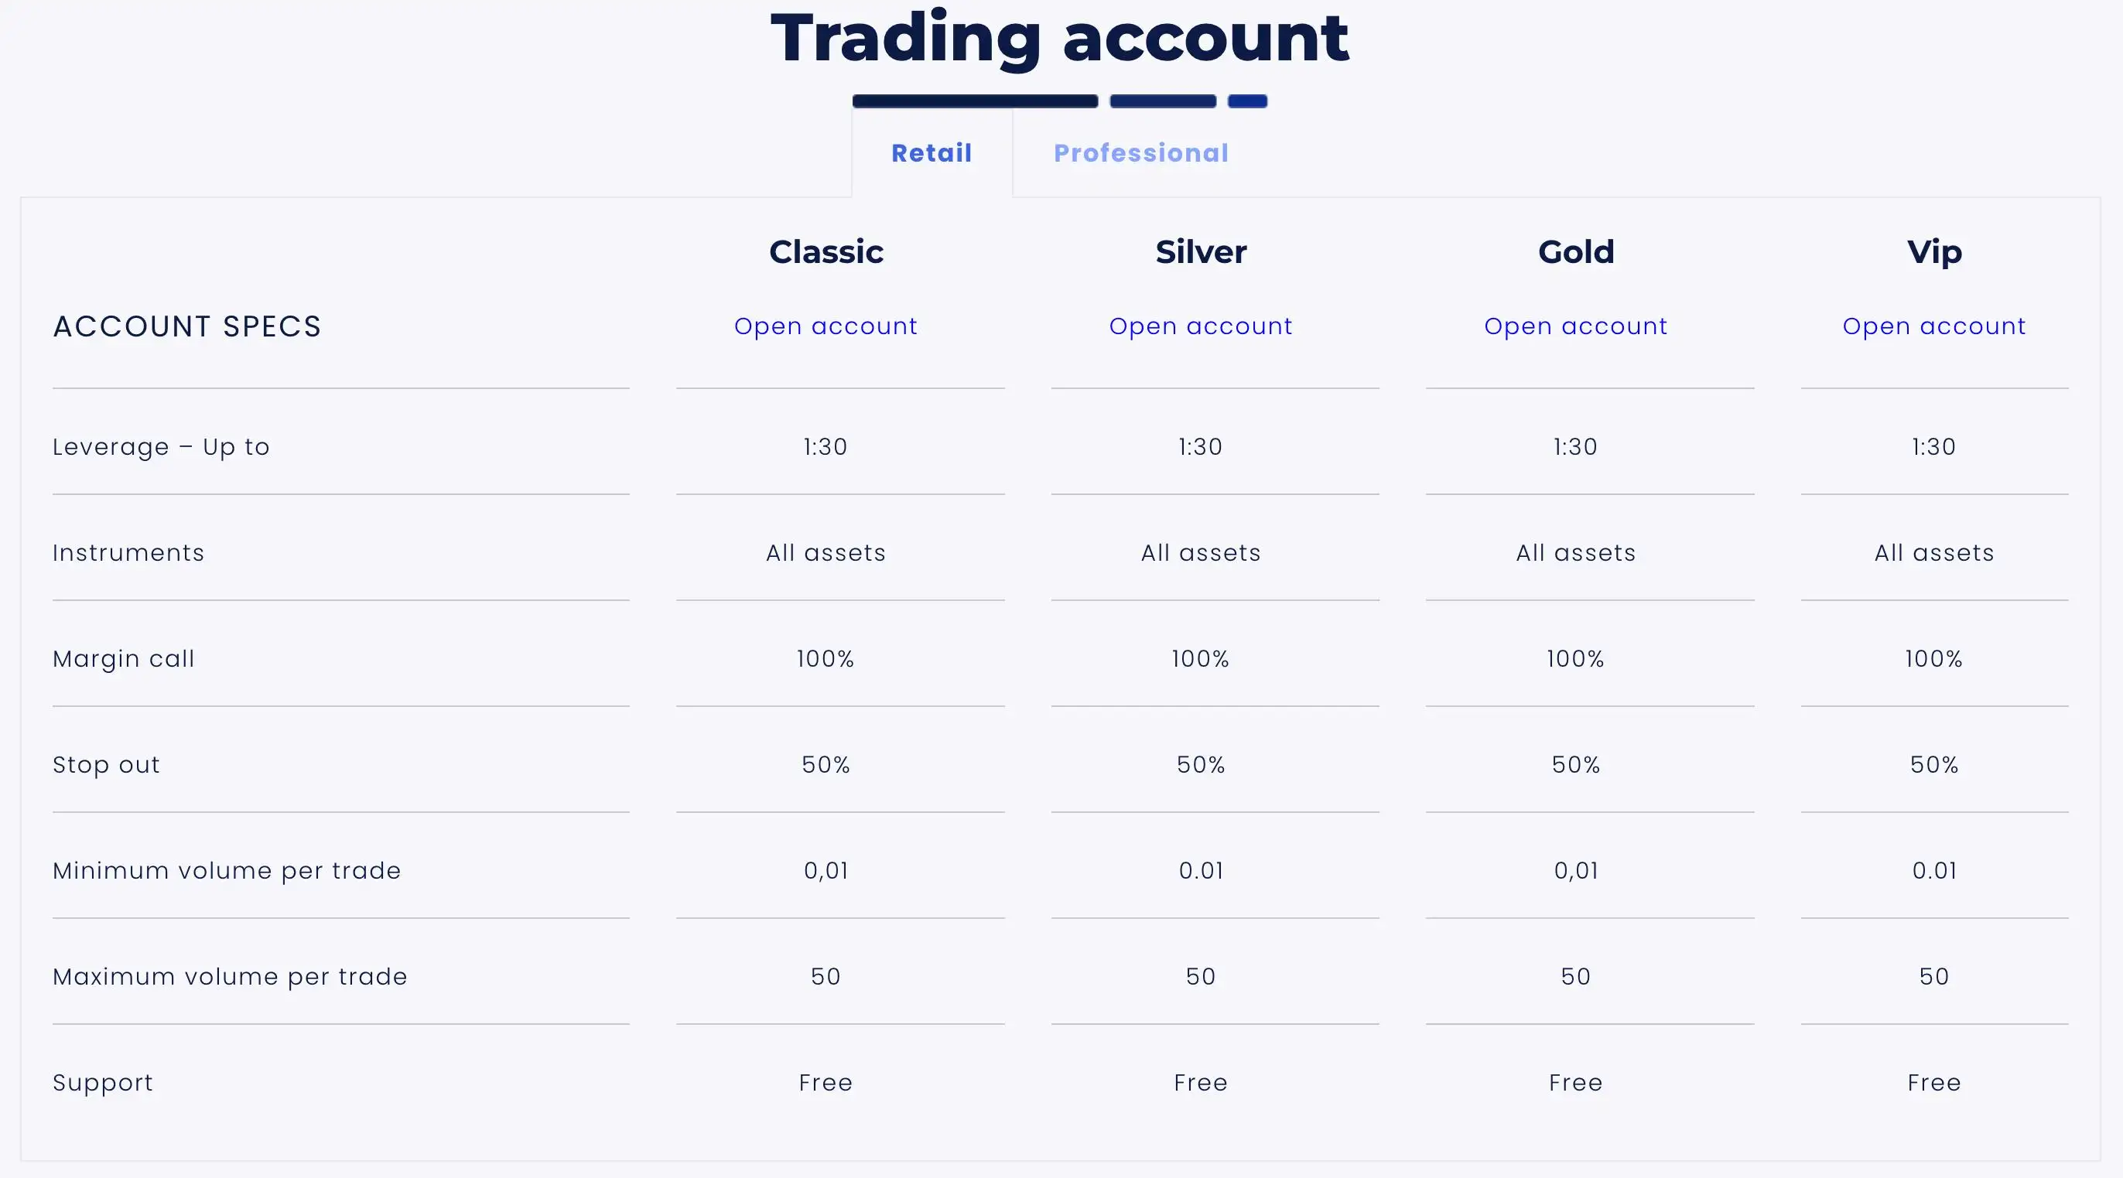Click the Trading account page title
This screenshot has width=2123, height=1178.
(x=1059, y=38)
